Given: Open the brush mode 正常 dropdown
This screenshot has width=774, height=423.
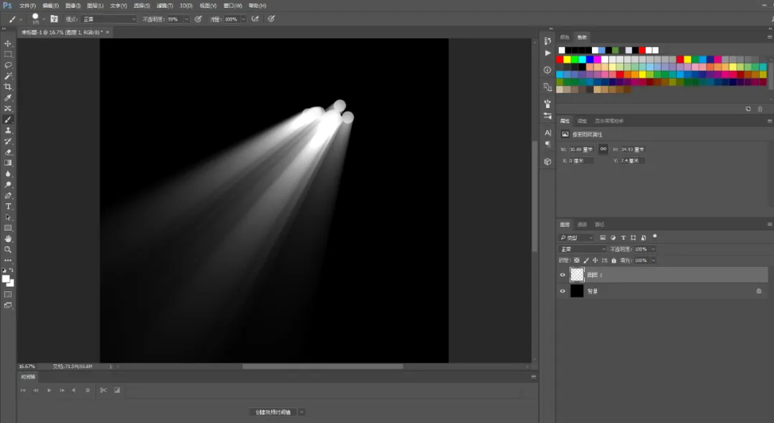Looking at the screenshot, I should [109, 19].
